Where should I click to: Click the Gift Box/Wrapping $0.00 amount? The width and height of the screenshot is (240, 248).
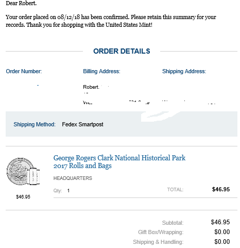pyautogui.click(x=222, y=232)
